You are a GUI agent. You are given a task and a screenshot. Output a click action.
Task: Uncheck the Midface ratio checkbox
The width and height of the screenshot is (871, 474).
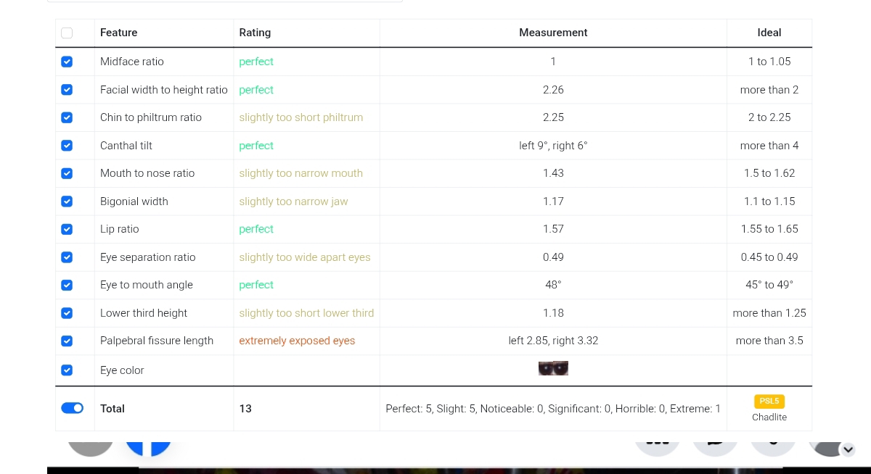(x=67, y=62)
